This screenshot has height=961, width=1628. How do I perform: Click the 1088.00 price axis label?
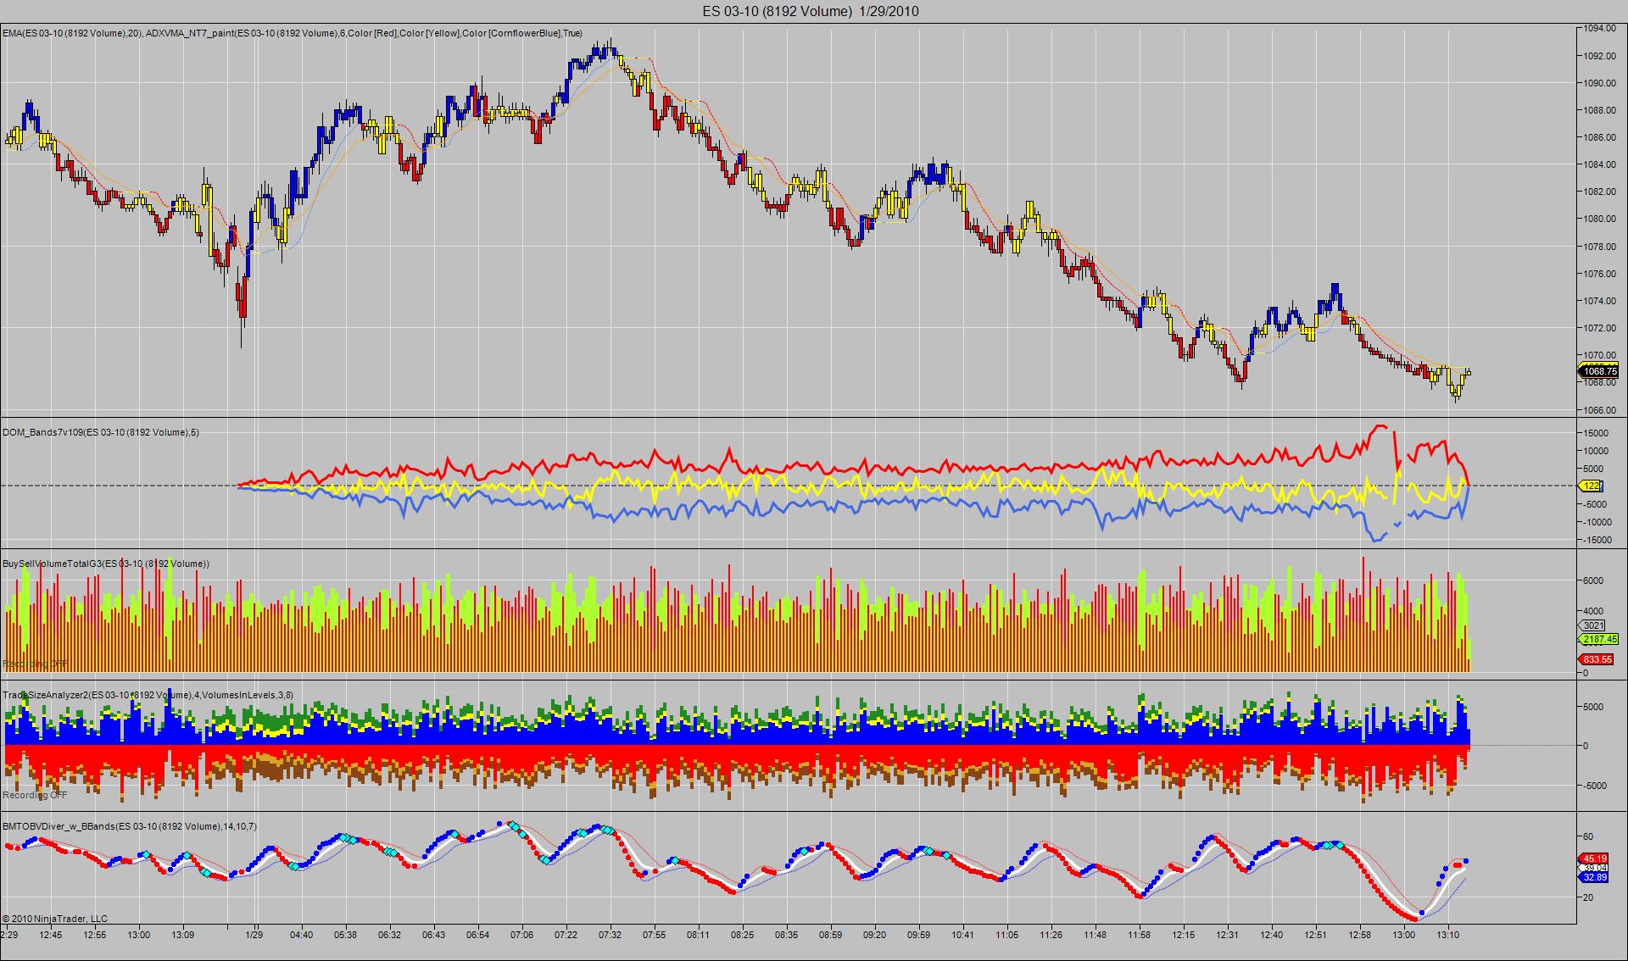[x=1599, y=110]
